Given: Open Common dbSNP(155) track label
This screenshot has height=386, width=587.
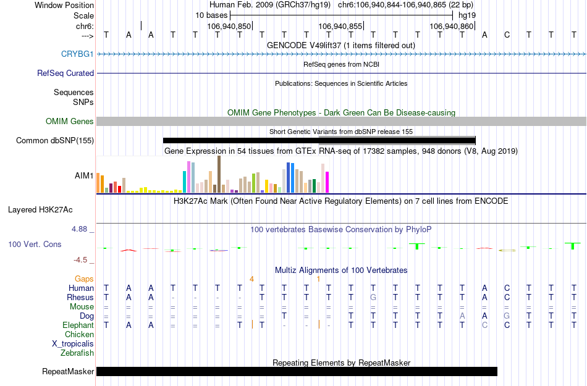Looking at the screenshot, I should click(x=54, y=140).
